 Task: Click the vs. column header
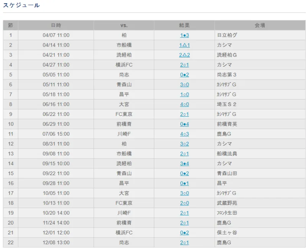(x=124, y=25)
